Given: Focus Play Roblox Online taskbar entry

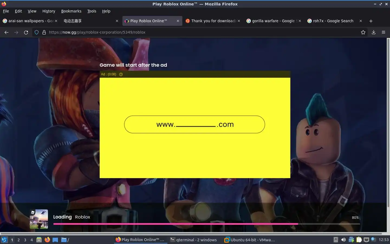Looking at the screenshot, I should click(140, 240).
